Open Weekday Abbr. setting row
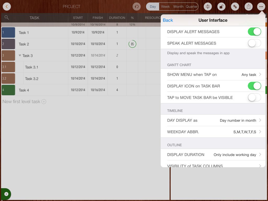This screenshot has height=201, width=268. click(214, 132)
